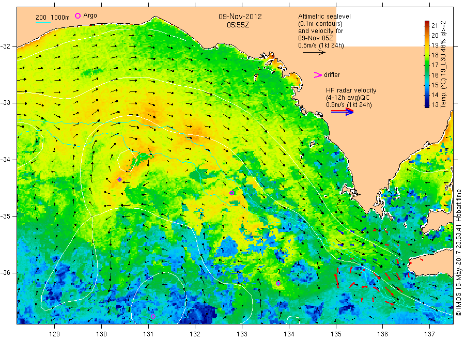Click the IMOS copyright timestamp text
The image size is (465, 341).
[x=459, y=253]
